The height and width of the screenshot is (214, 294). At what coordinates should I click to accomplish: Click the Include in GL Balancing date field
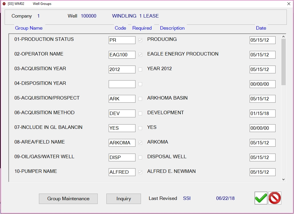point(263,128)
